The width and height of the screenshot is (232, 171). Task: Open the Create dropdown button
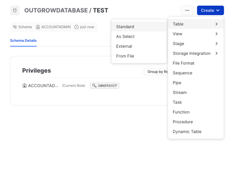[x=210, y=11]
